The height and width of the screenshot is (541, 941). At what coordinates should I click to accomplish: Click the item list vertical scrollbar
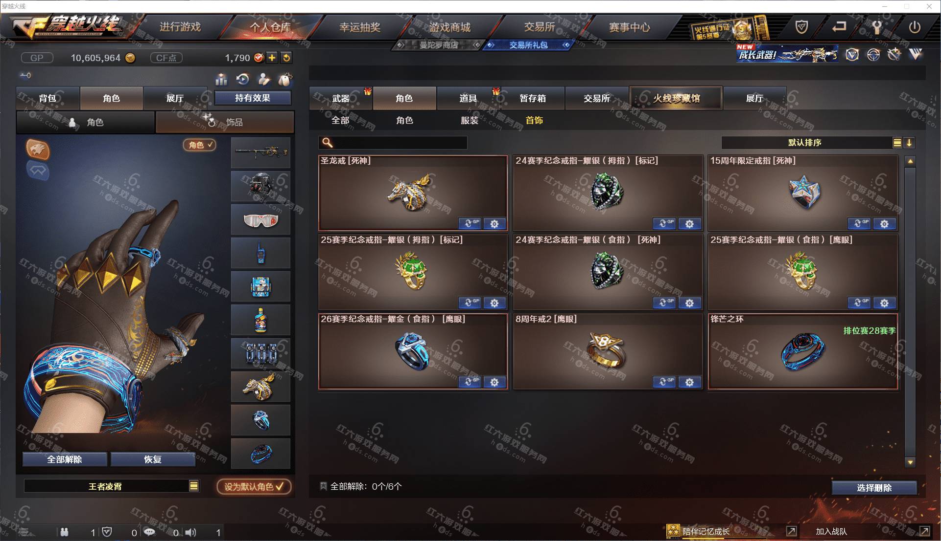point(910,311)
